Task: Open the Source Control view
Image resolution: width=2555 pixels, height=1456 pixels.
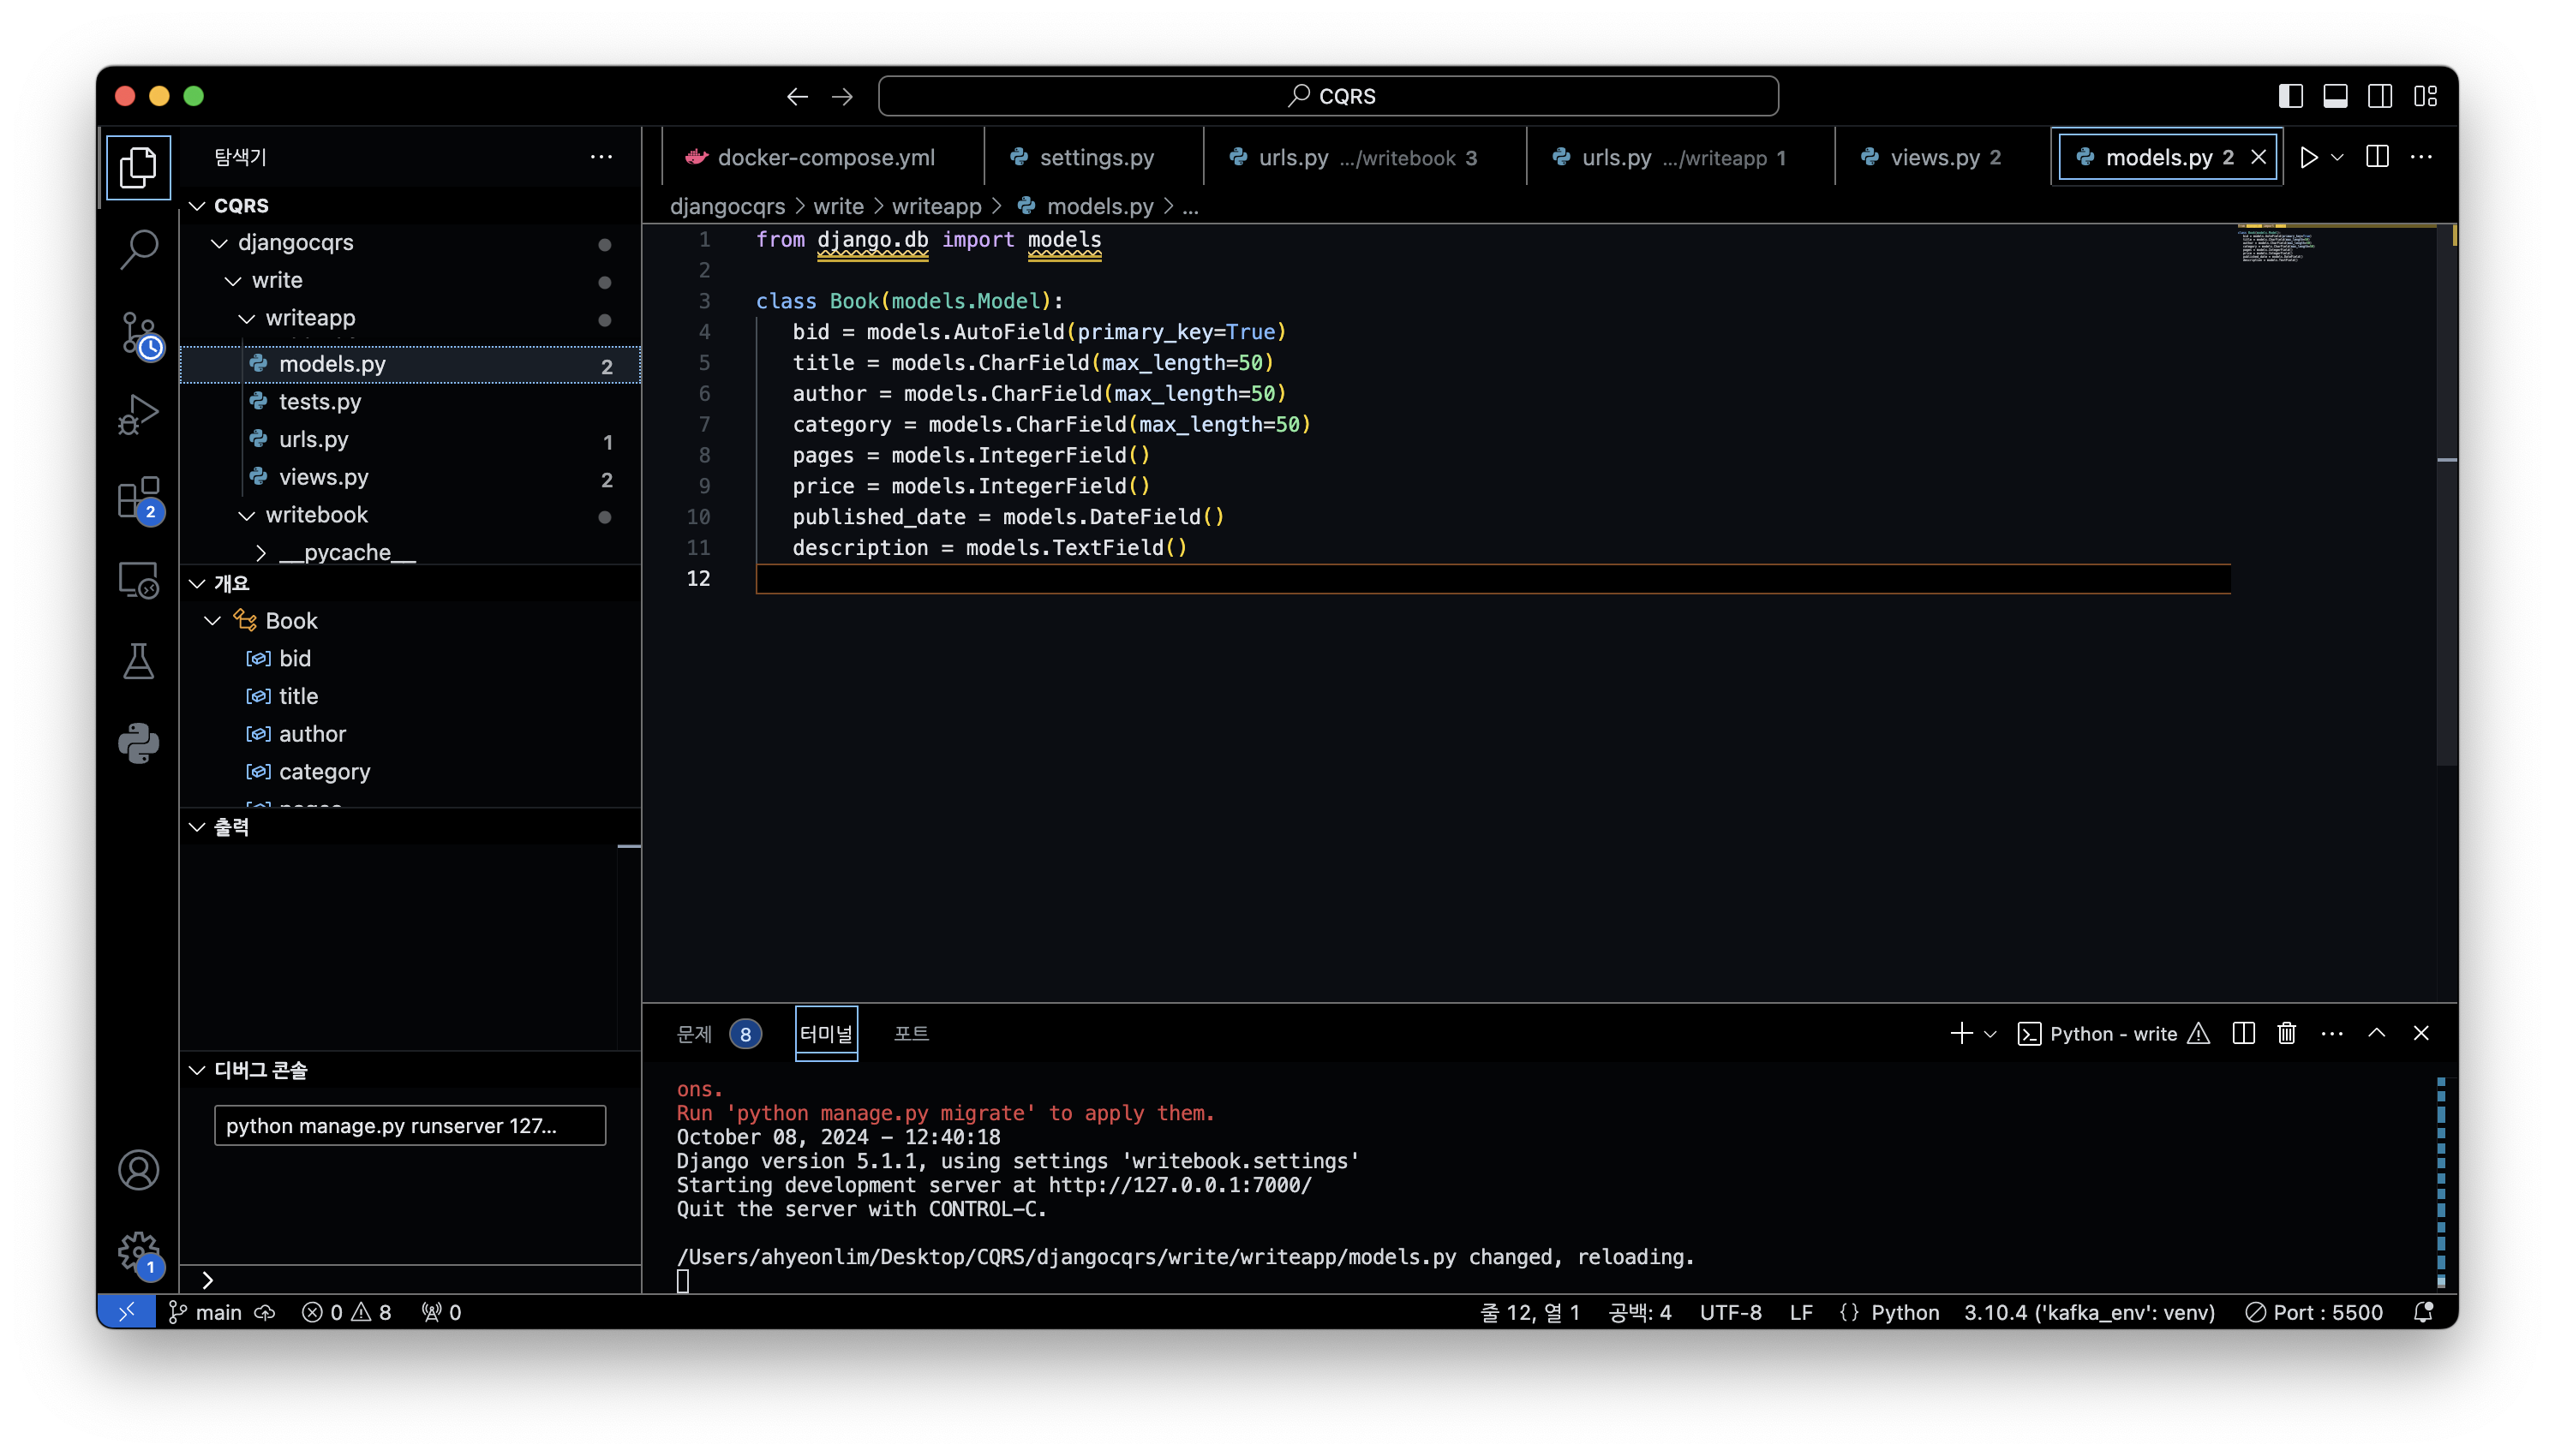Action: pyautogui.click(x=138, y=333)
